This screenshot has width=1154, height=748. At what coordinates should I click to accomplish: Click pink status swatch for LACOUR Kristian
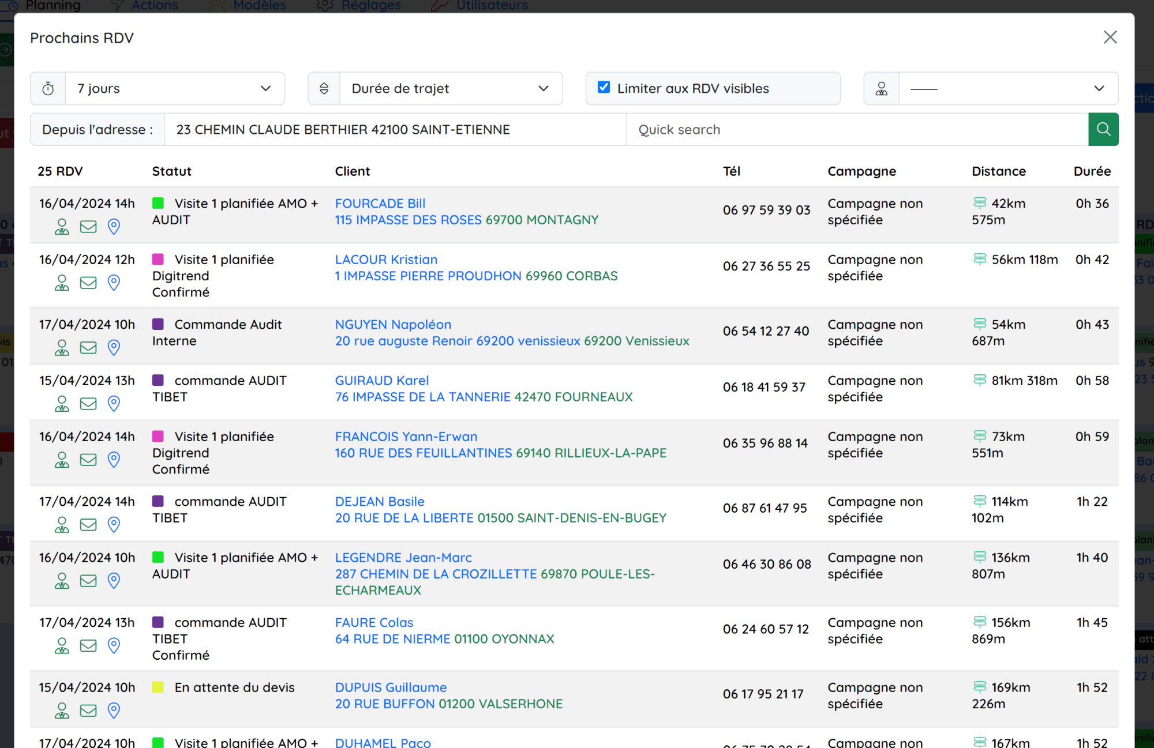click(158, 260)
